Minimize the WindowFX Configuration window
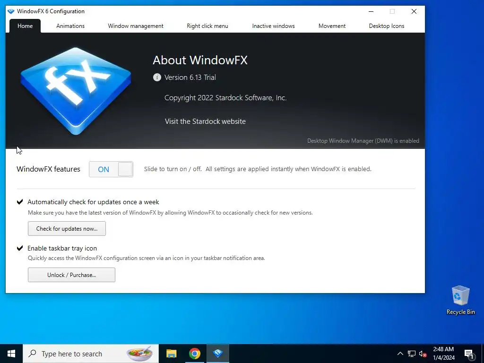The height and width of the screenshot is (363, 484). tap(371, 11)
